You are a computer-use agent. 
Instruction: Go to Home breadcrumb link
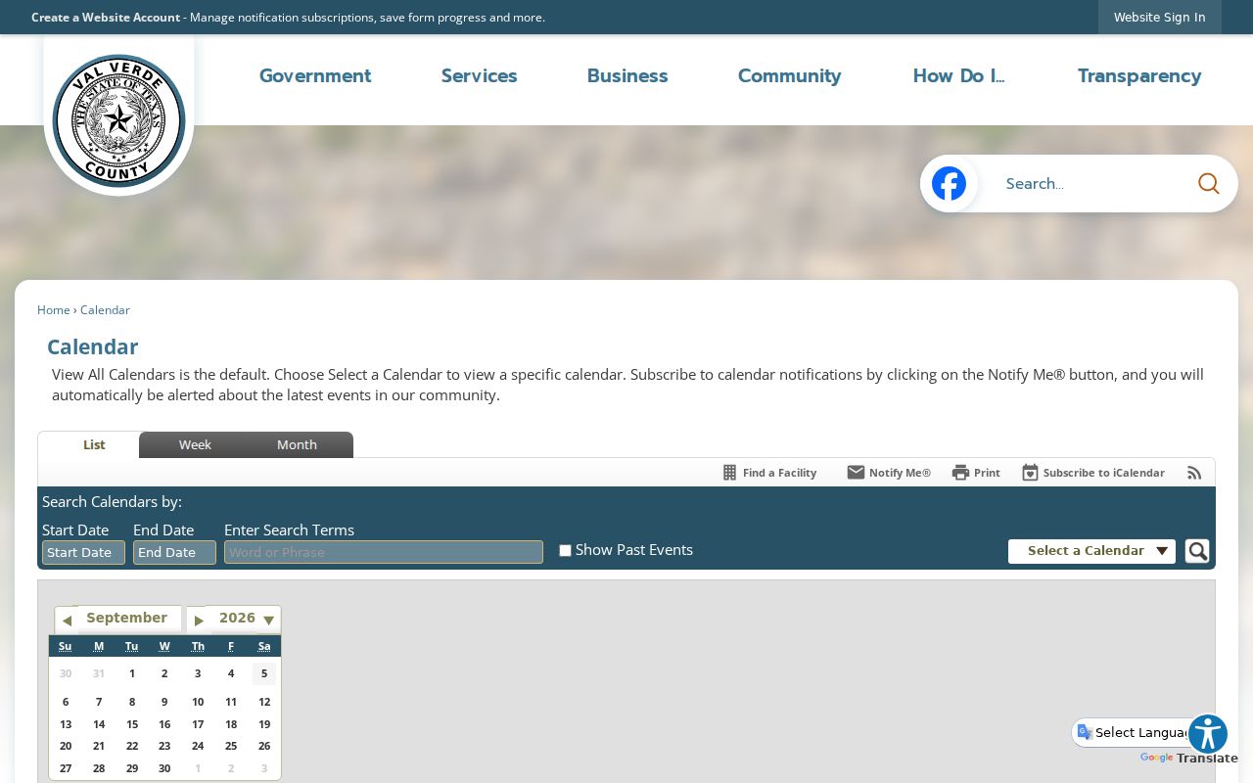click(x=54, y=310)
